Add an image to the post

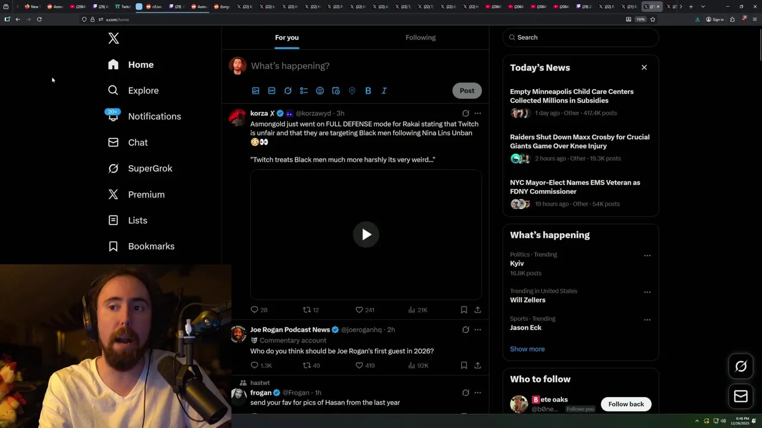click(255, 91)
